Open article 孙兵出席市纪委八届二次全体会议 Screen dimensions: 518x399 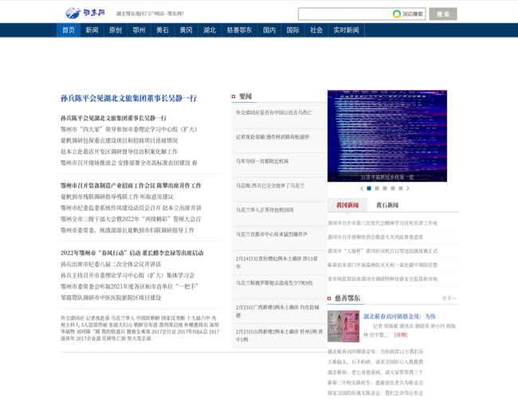[111, 264]
